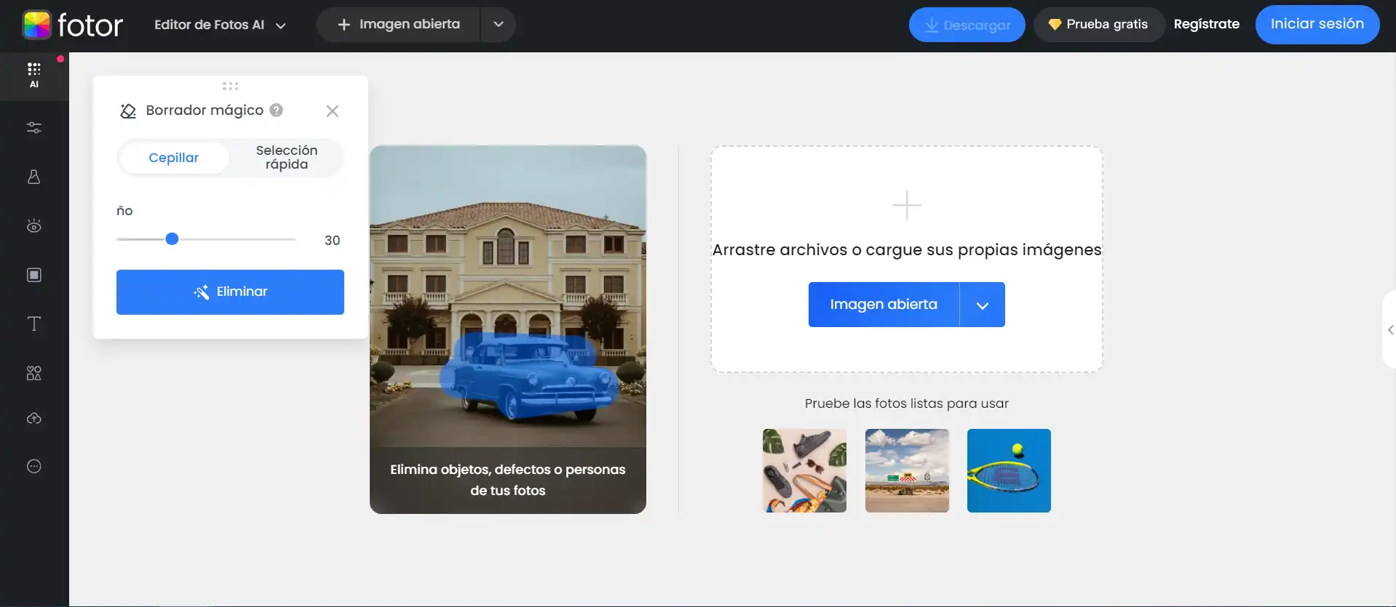The width and height of the screenshot is (1396, 607).
Task: Select the tennis racket sample photo
Action: [x=1009, y=470]
